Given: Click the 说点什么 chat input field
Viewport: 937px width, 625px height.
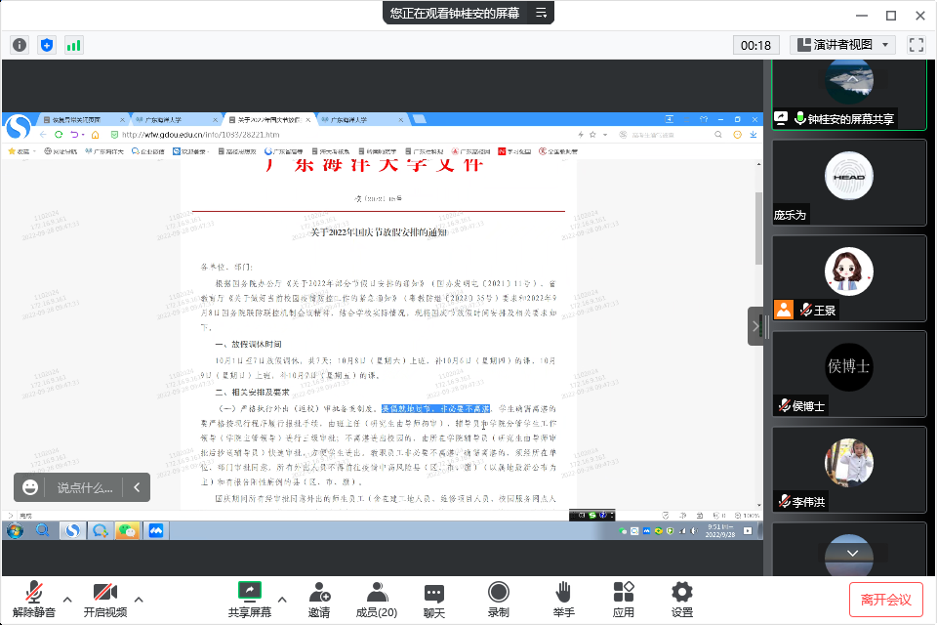Looking at the screenshot, I should point(84,487).
